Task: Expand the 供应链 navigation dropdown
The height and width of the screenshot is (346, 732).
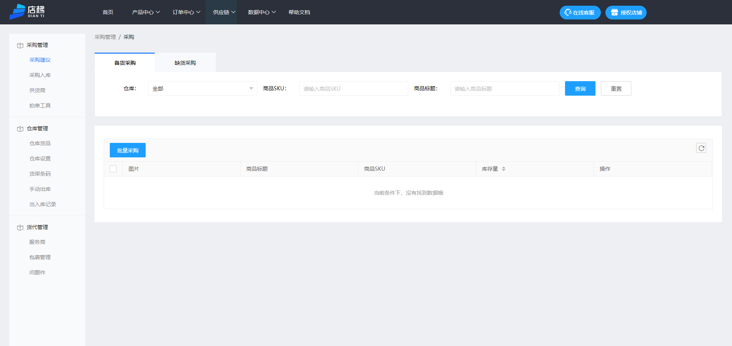Action: (x=225, y=12)
